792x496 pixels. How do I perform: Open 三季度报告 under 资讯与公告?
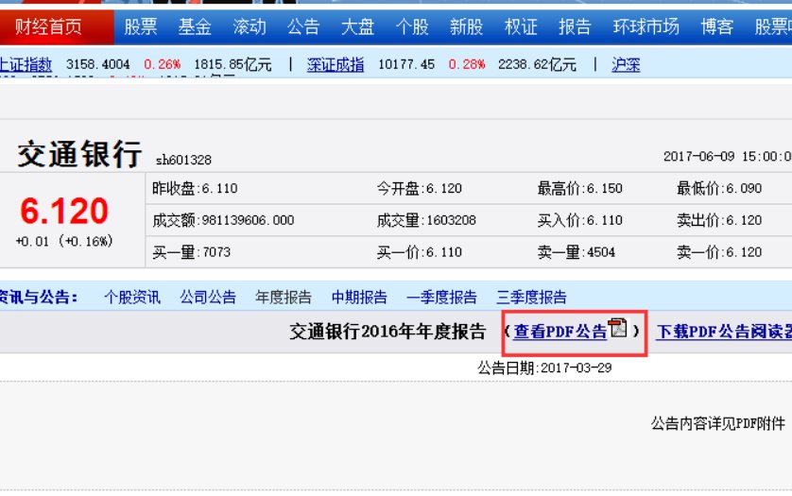(531, 297)
